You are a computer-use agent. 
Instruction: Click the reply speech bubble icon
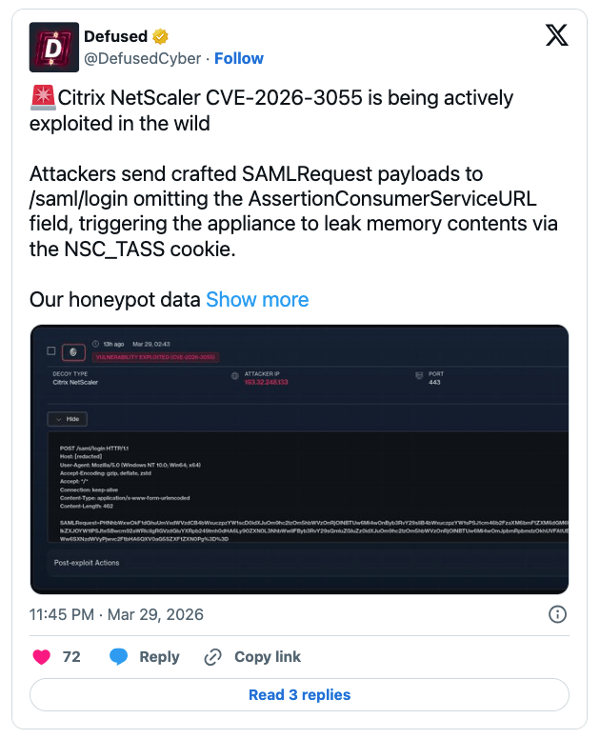[x=119, y=656]
